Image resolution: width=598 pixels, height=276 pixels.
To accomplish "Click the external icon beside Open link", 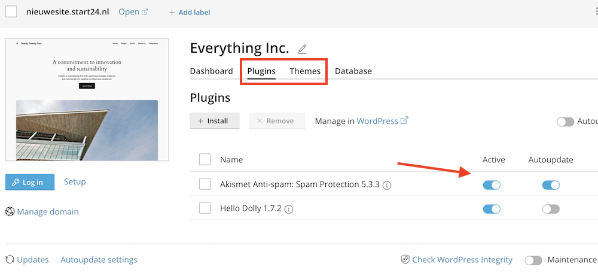I will 145,12.
